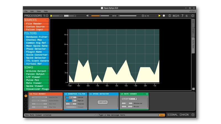
Task: Collapse the Sinks category
Action: click(47, 67)
